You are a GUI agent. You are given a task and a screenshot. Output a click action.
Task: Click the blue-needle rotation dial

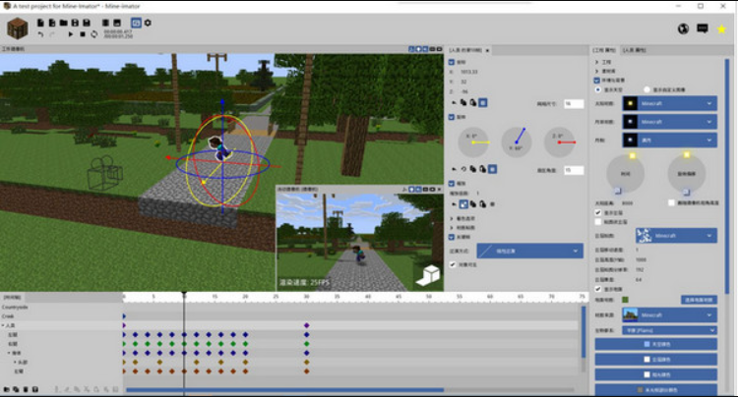click(516, 142)
